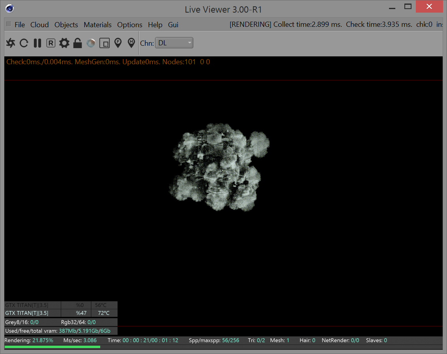Open the Cloud menu
The image size is (447, 354).
coord(39,25)
